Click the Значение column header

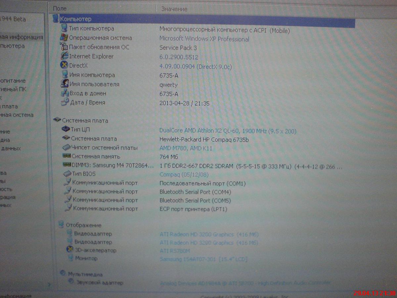(x=174, y=9)
